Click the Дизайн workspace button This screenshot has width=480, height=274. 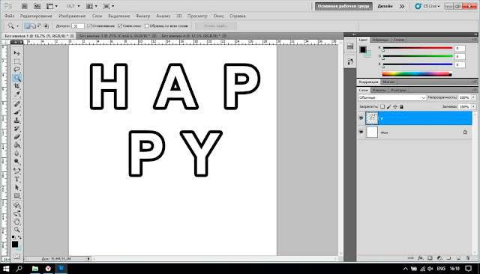tap(385, 6)
